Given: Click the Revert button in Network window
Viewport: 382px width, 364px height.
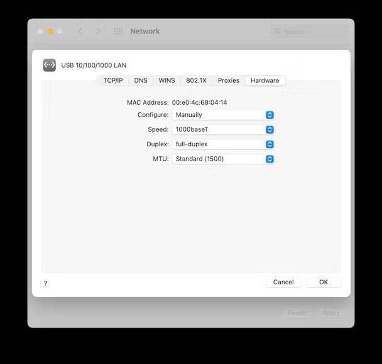Looking at the screenshot, I should (297, 313).
